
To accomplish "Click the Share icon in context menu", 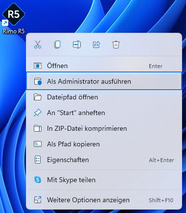I will pos(96,45).
